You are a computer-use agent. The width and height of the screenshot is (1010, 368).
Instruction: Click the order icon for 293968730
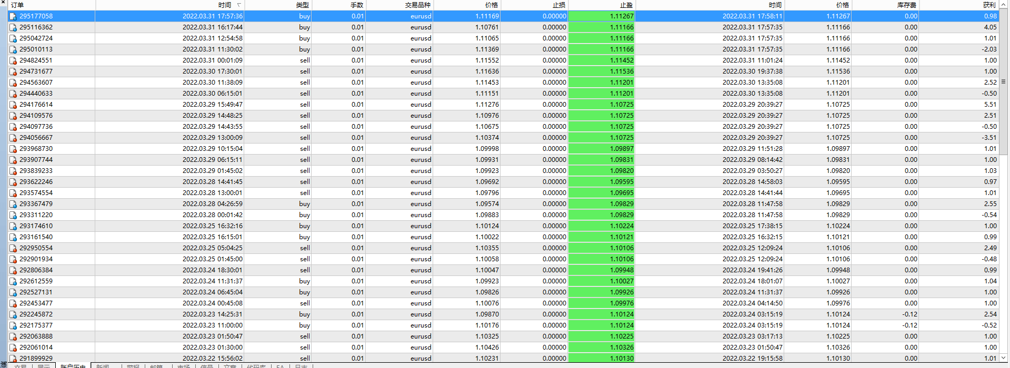point(13,149)
